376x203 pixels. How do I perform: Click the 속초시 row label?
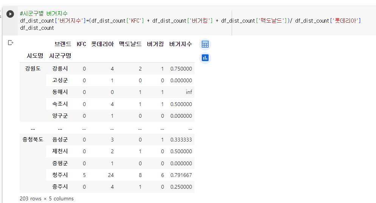[x=60, y=104]
